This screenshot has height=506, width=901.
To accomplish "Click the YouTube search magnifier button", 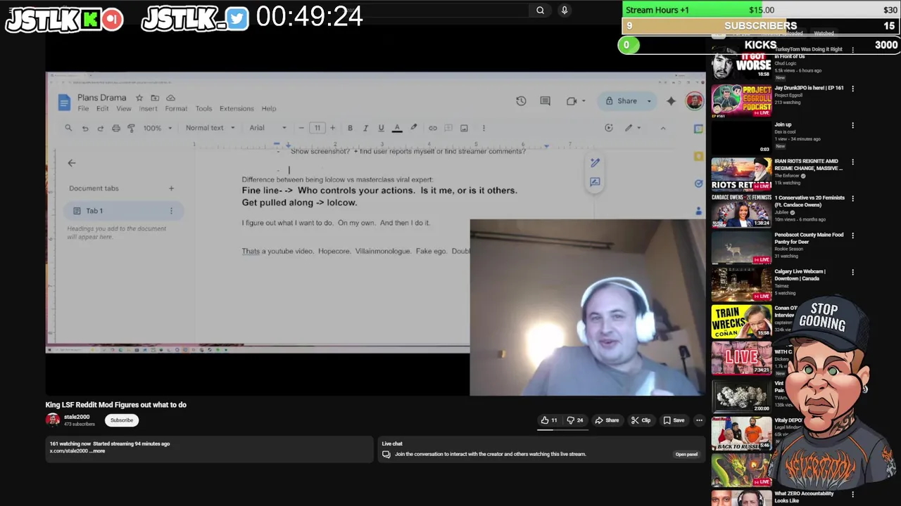I will [540, 10].
